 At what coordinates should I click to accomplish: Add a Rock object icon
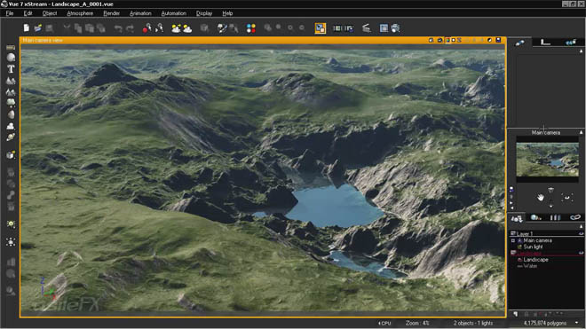click(x=11, y=114)
